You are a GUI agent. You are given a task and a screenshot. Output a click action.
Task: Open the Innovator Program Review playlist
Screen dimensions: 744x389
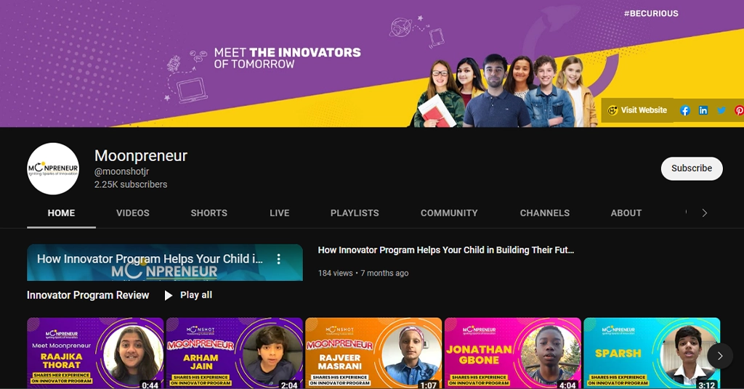tap(88, 295)
